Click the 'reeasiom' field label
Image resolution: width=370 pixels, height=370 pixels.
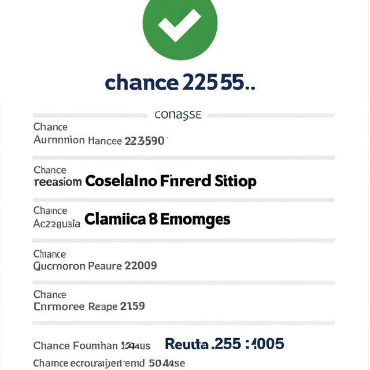tap(58, 182)
